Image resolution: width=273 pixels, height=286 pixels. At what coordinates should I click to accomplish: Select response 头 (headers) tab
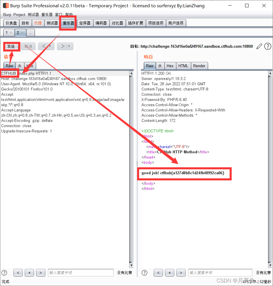160,66
